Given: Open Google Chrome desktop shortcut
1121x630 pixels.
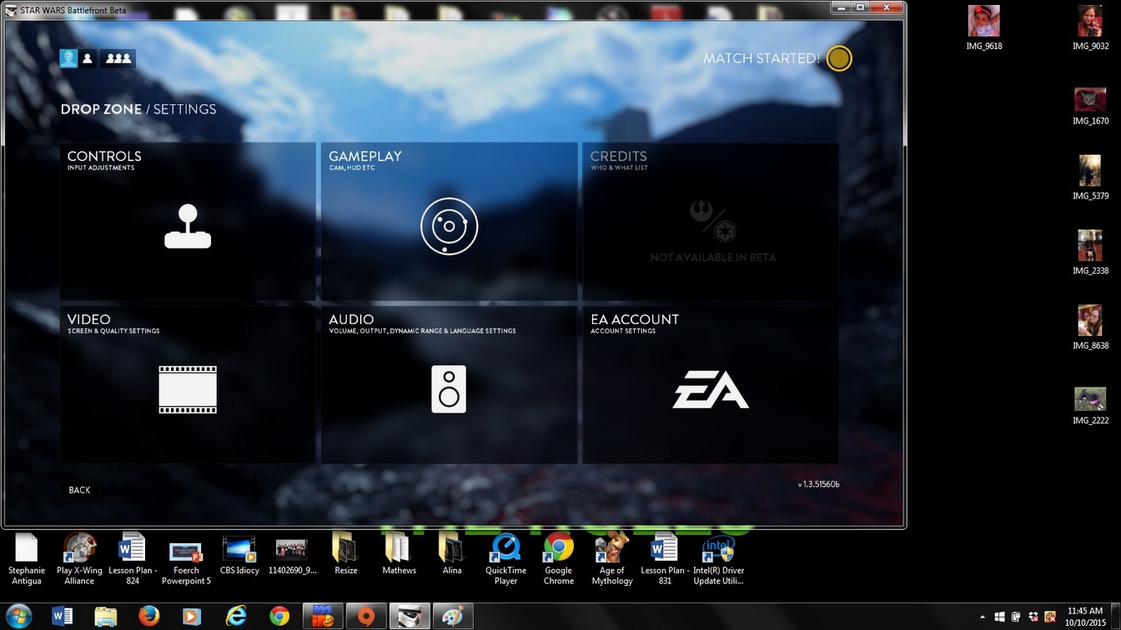Looking at the screenshot, I should point(559,558).
